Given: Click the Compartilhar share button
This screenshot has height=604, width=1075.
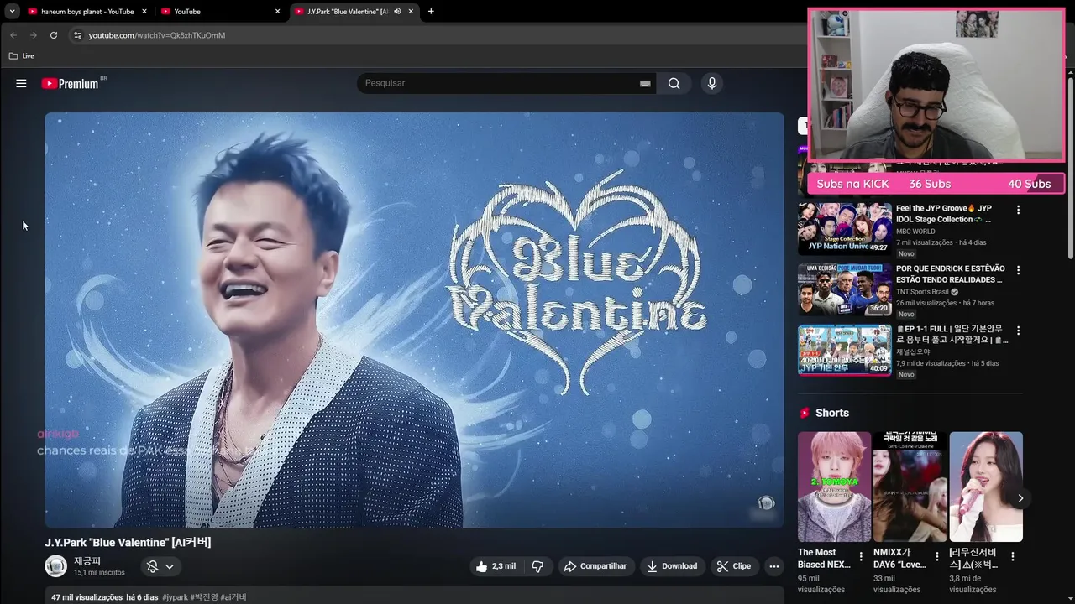Looking at the screenshot, I should point(595,566).
